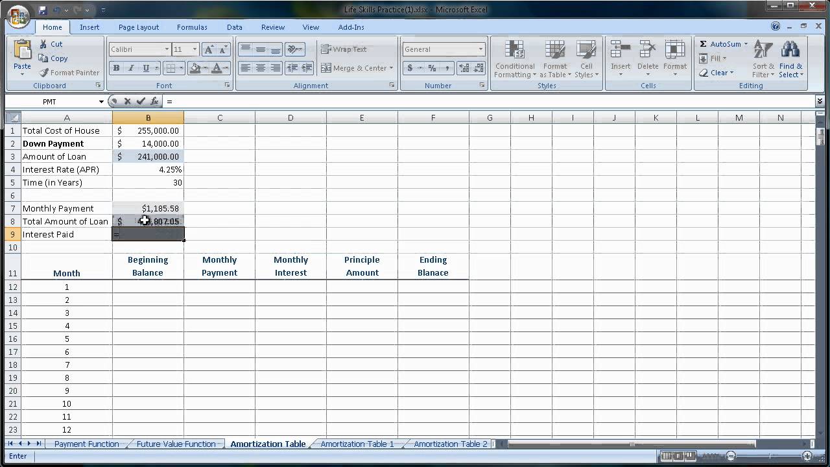Copy the selection to clipboard
This screenshot has width=830, height=467.
[x=53, y=58]
